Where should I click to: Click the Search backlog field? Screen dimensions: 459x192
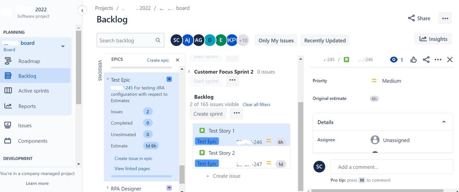point(130,40)
